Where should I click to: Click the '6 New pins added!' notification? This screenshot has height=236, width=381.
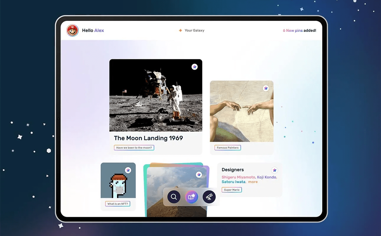pos(299,30)
